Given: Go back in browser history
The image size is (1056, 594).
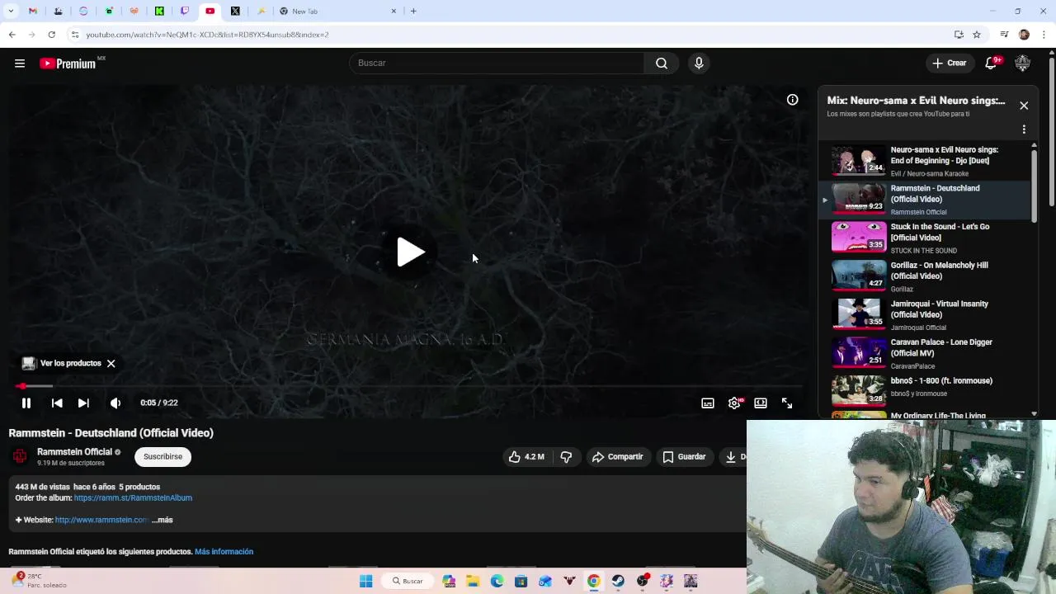Looking at the screenshot, I should click(12, 35).
